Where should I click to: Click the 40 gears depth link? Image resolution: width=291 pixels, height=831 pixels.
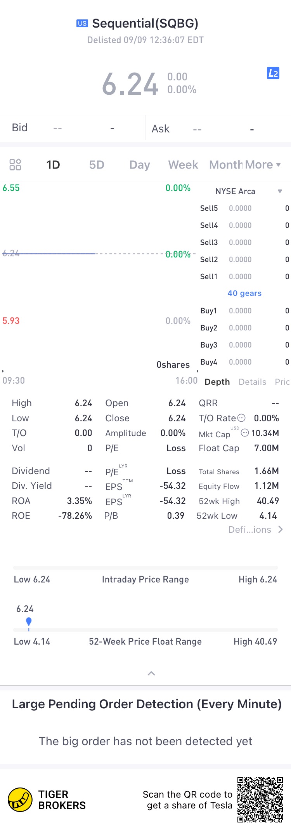pos(244,293)
